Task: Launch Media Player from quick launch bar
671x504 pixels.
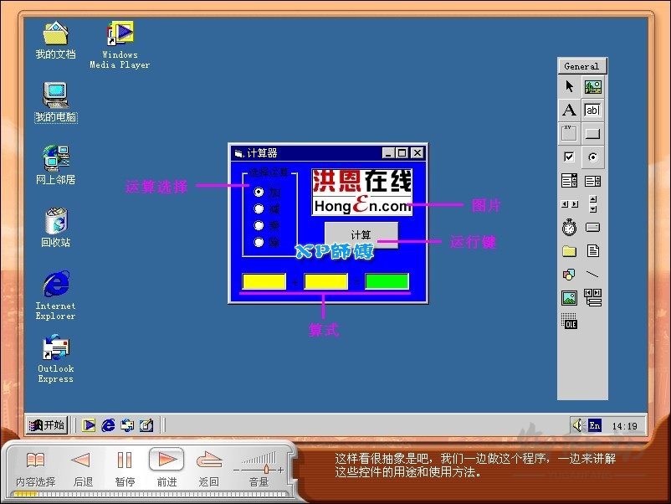Action: [x=89, y=425]
